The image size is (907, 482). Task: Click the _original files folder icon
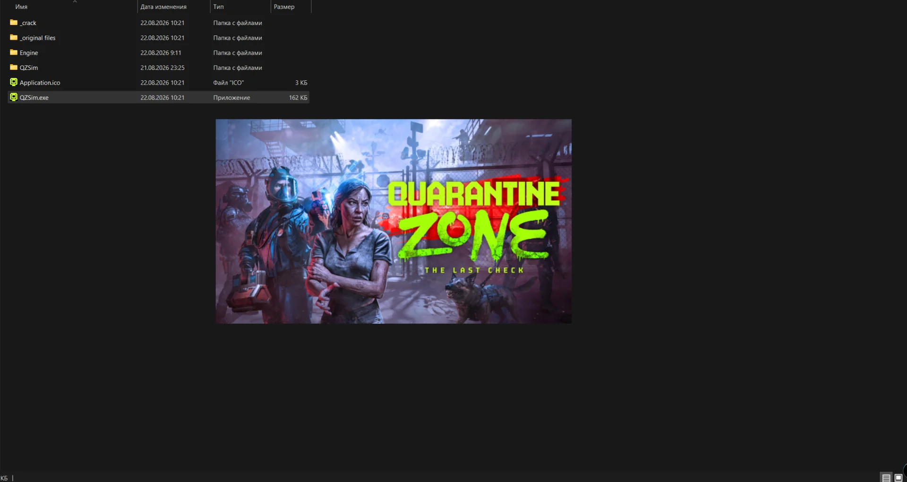pyautogui.click(x=14, y=38)
